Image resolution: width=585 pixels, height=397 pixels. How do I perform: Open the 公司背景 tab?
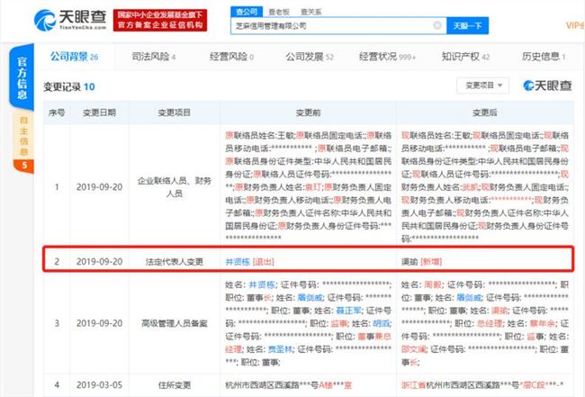tap(74, 57)
